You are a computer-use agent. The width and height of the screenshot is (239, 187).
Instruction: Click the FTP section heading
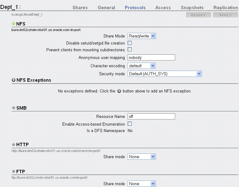[21, 171]
